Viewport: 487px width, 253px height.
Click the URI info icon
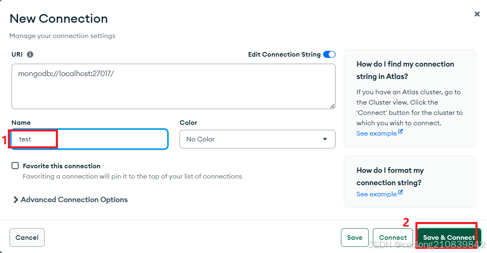pos(30,54)
